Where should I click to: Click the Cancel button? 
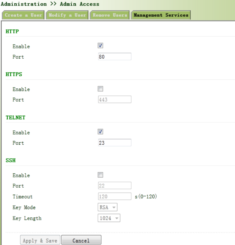coord(81,240)
